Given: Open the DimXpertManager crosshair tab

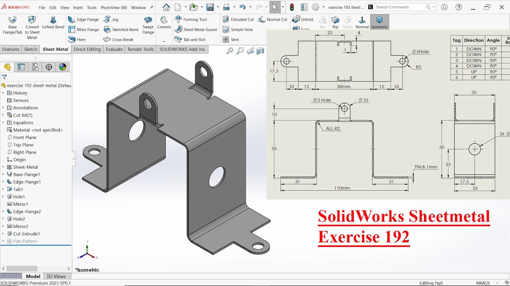Looking at the screenshot, I should 49,67.
